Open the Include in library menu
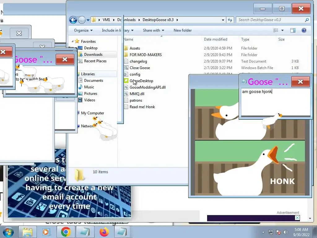 pyautogui.click(x=117, y=30)
